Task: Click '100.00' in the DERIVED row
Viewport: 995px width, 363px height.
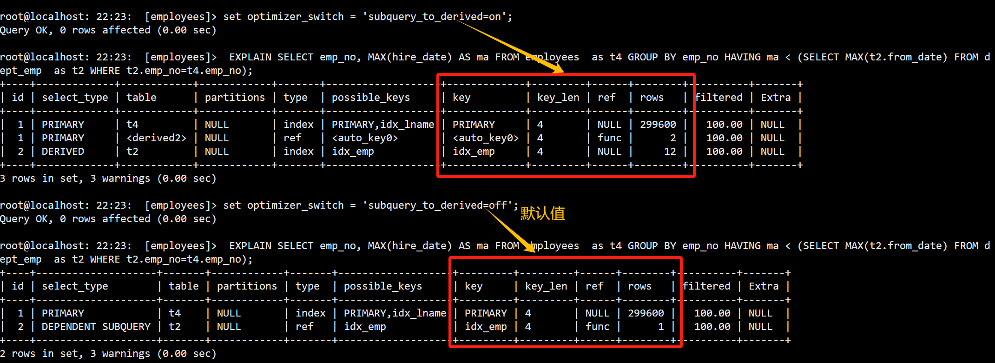Action: [725, 152]
